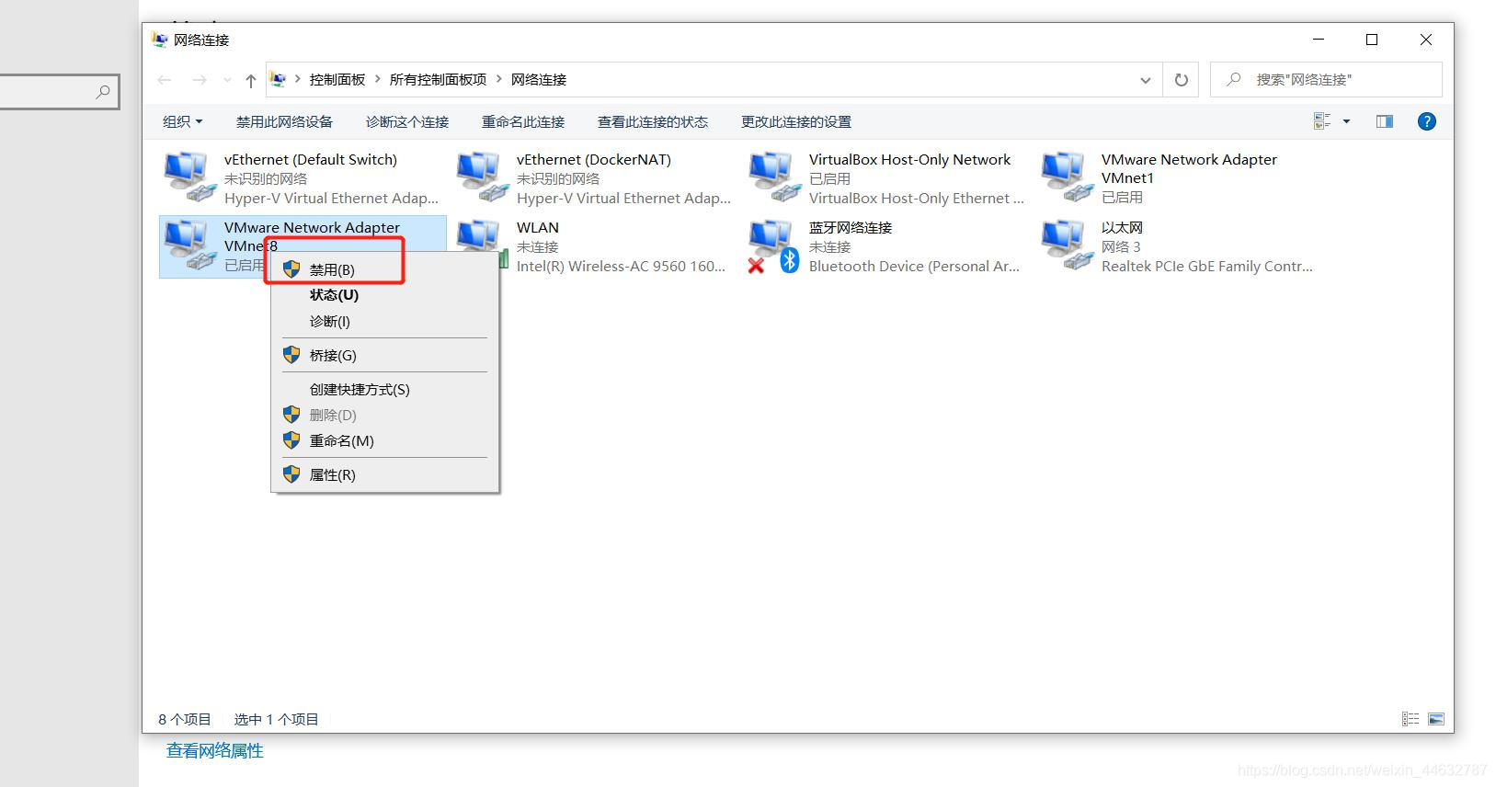Click Realtek PCIe GbE Family Controller text
This screenshot has width=1496, height=787.
[x=1207, y=266]
